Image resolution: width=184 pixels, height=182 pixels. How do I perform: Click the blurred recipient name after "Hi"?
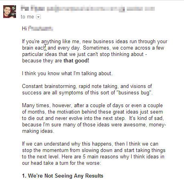pos(41,28)
